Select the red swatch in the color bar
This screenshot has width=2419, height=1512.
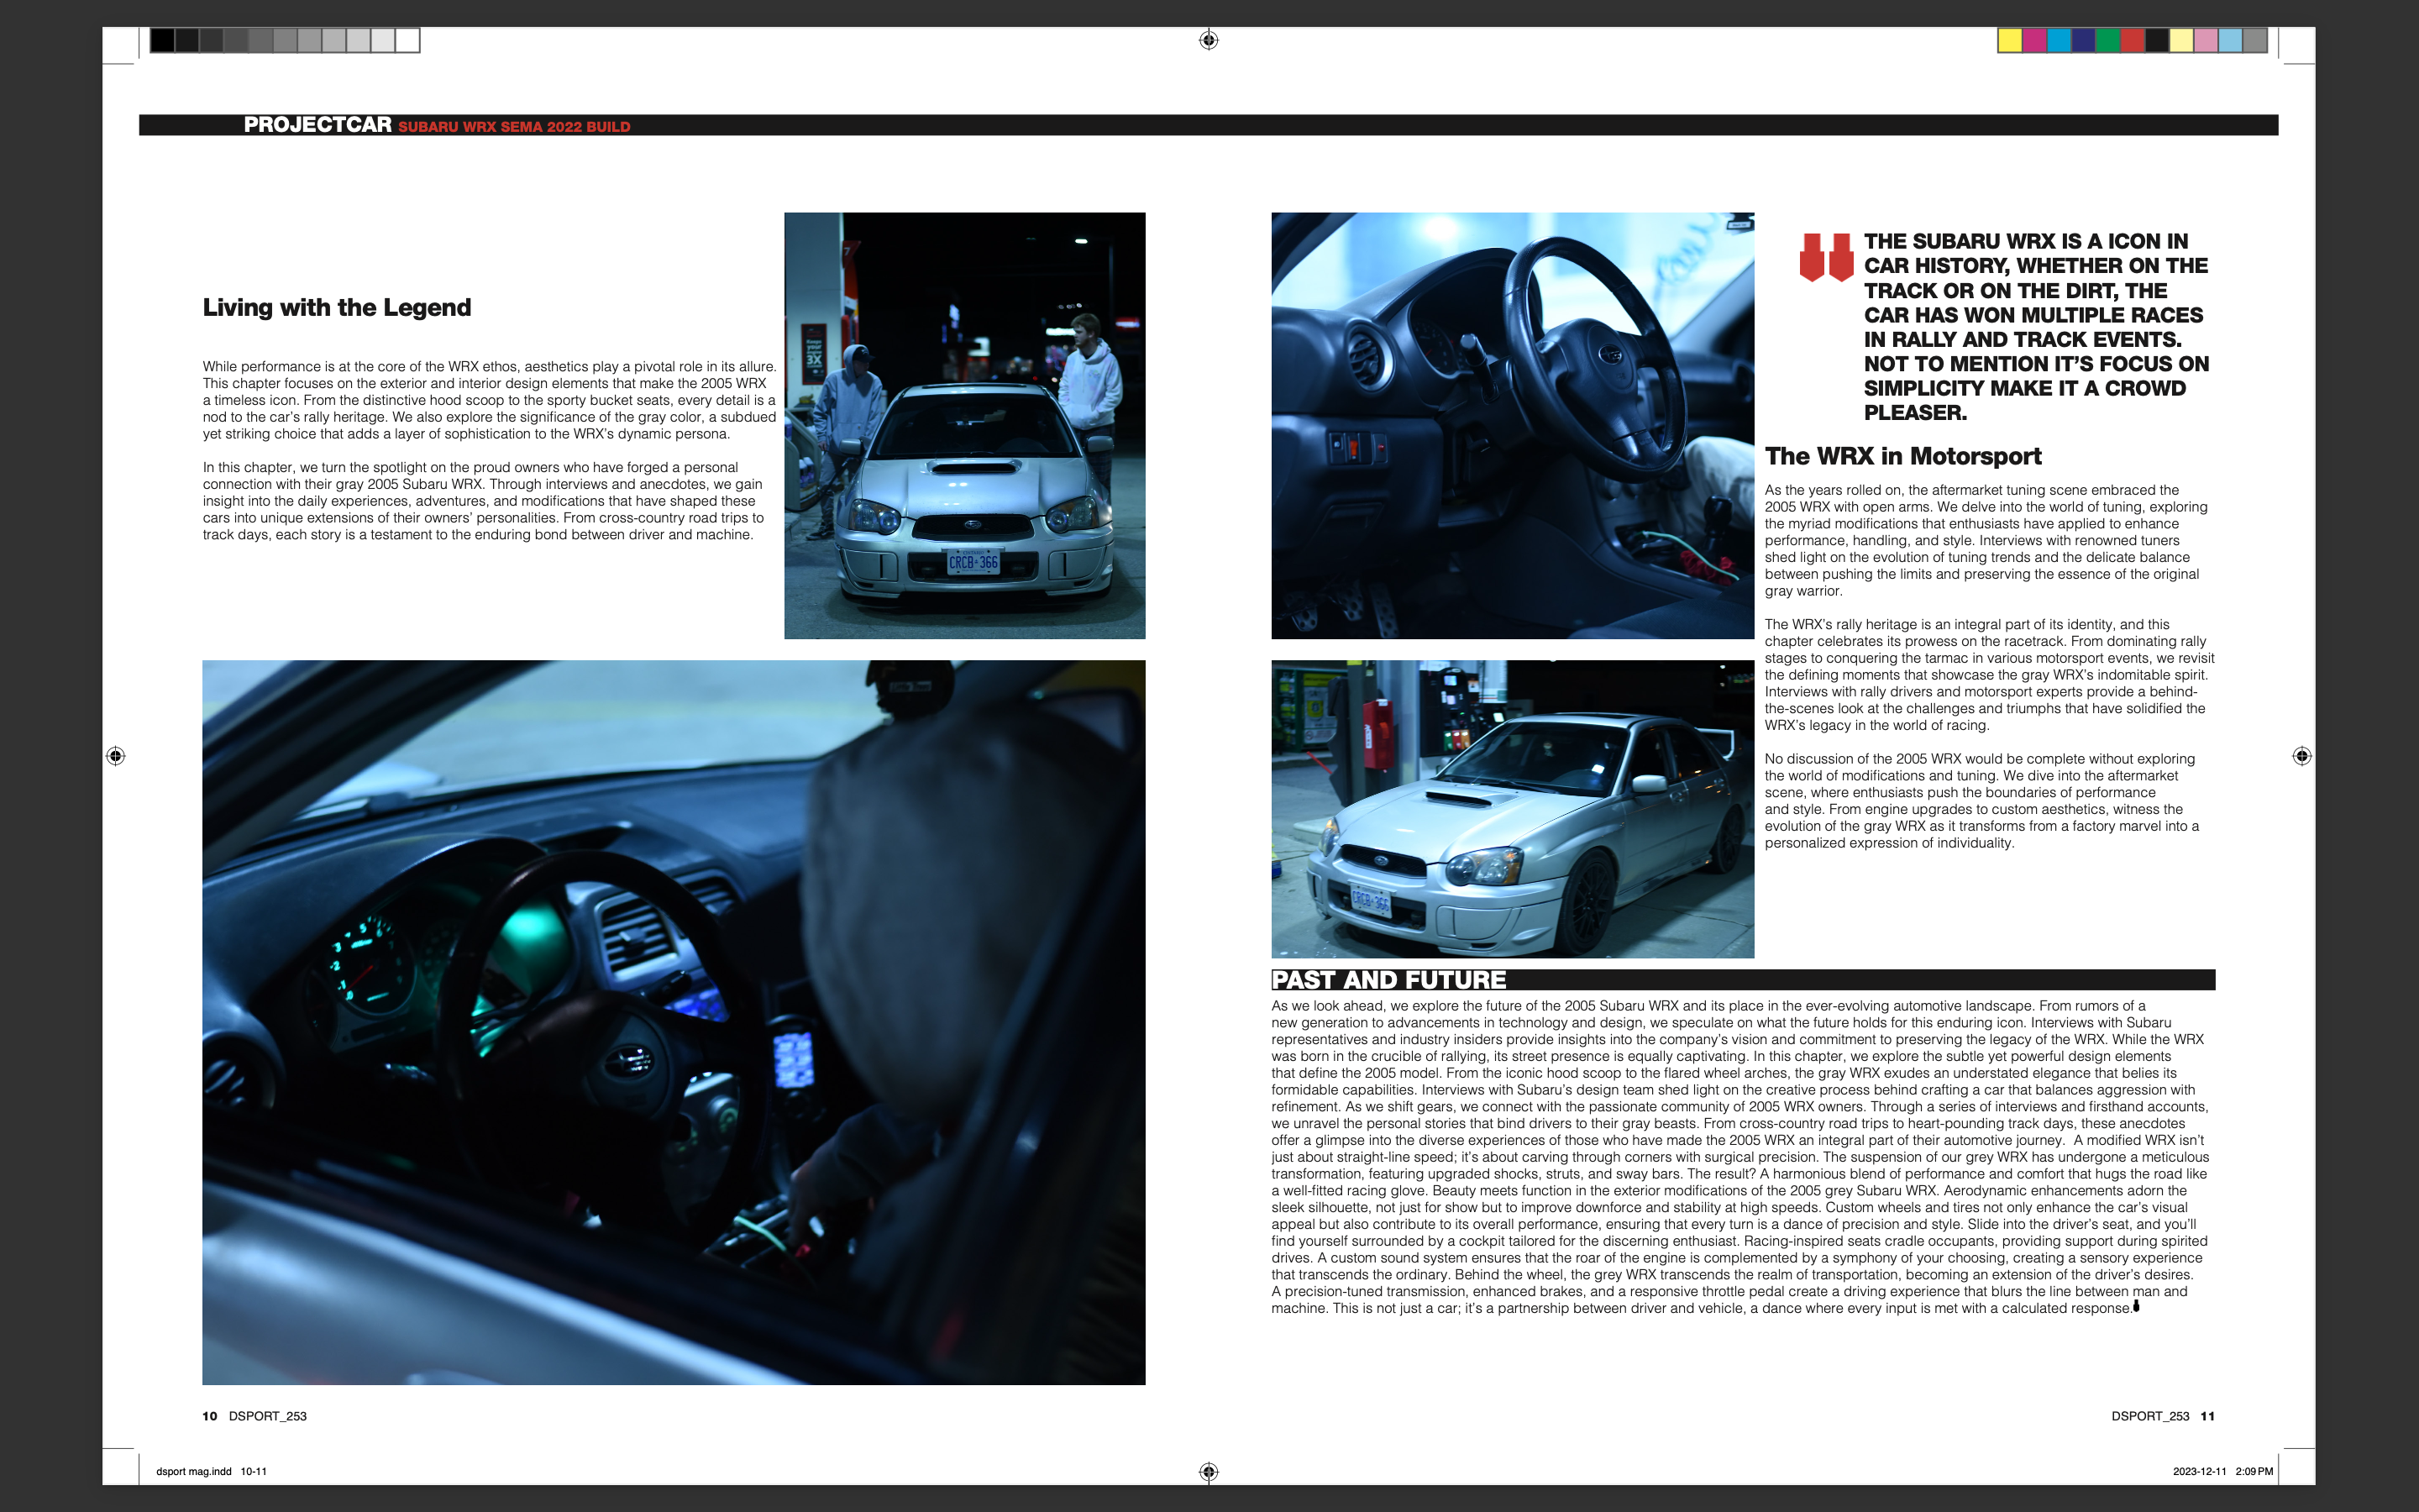(2132, 41)
